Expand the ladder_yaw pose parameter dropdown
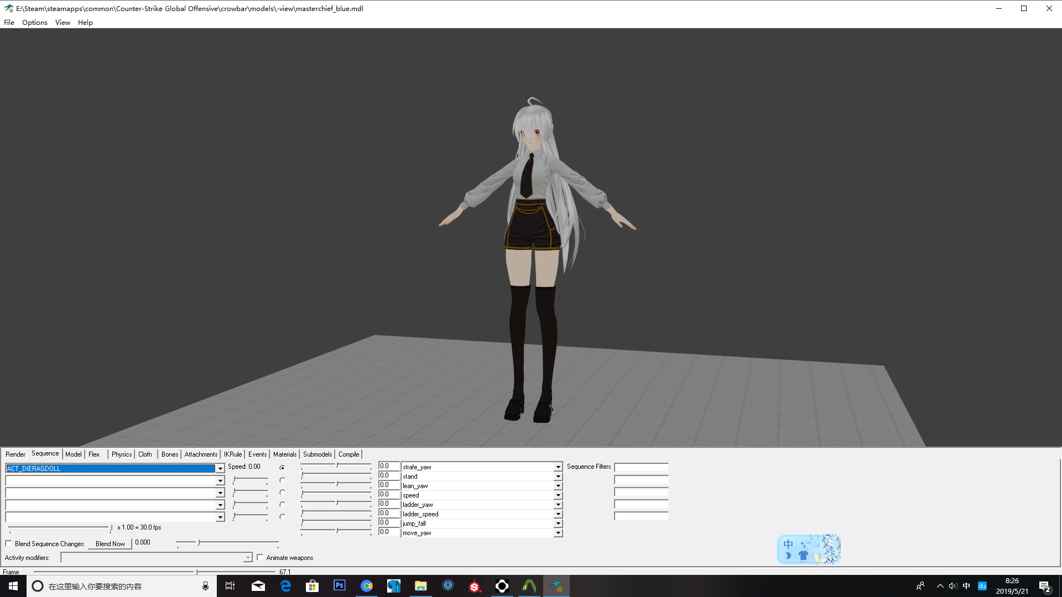This screenshot has height=597, width=1062. tap(558, 505)
